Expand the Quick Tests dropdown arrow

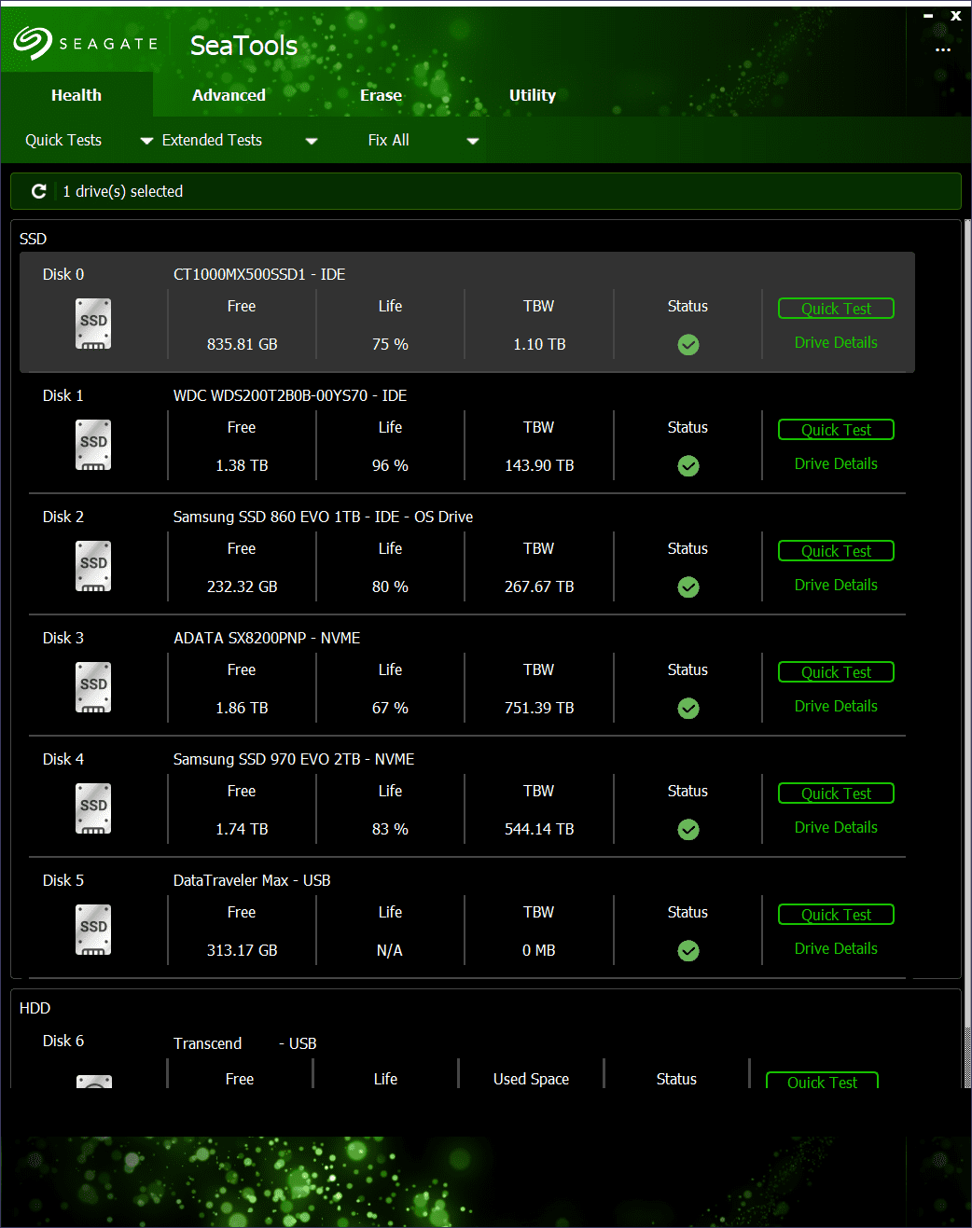click(146, 141)
